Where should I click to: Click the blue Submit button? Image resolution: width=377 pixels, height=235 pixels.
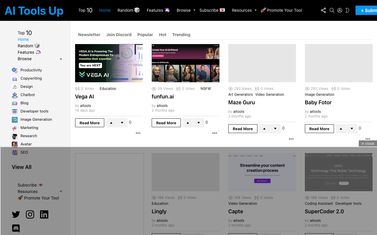click(x=366, y=10)
